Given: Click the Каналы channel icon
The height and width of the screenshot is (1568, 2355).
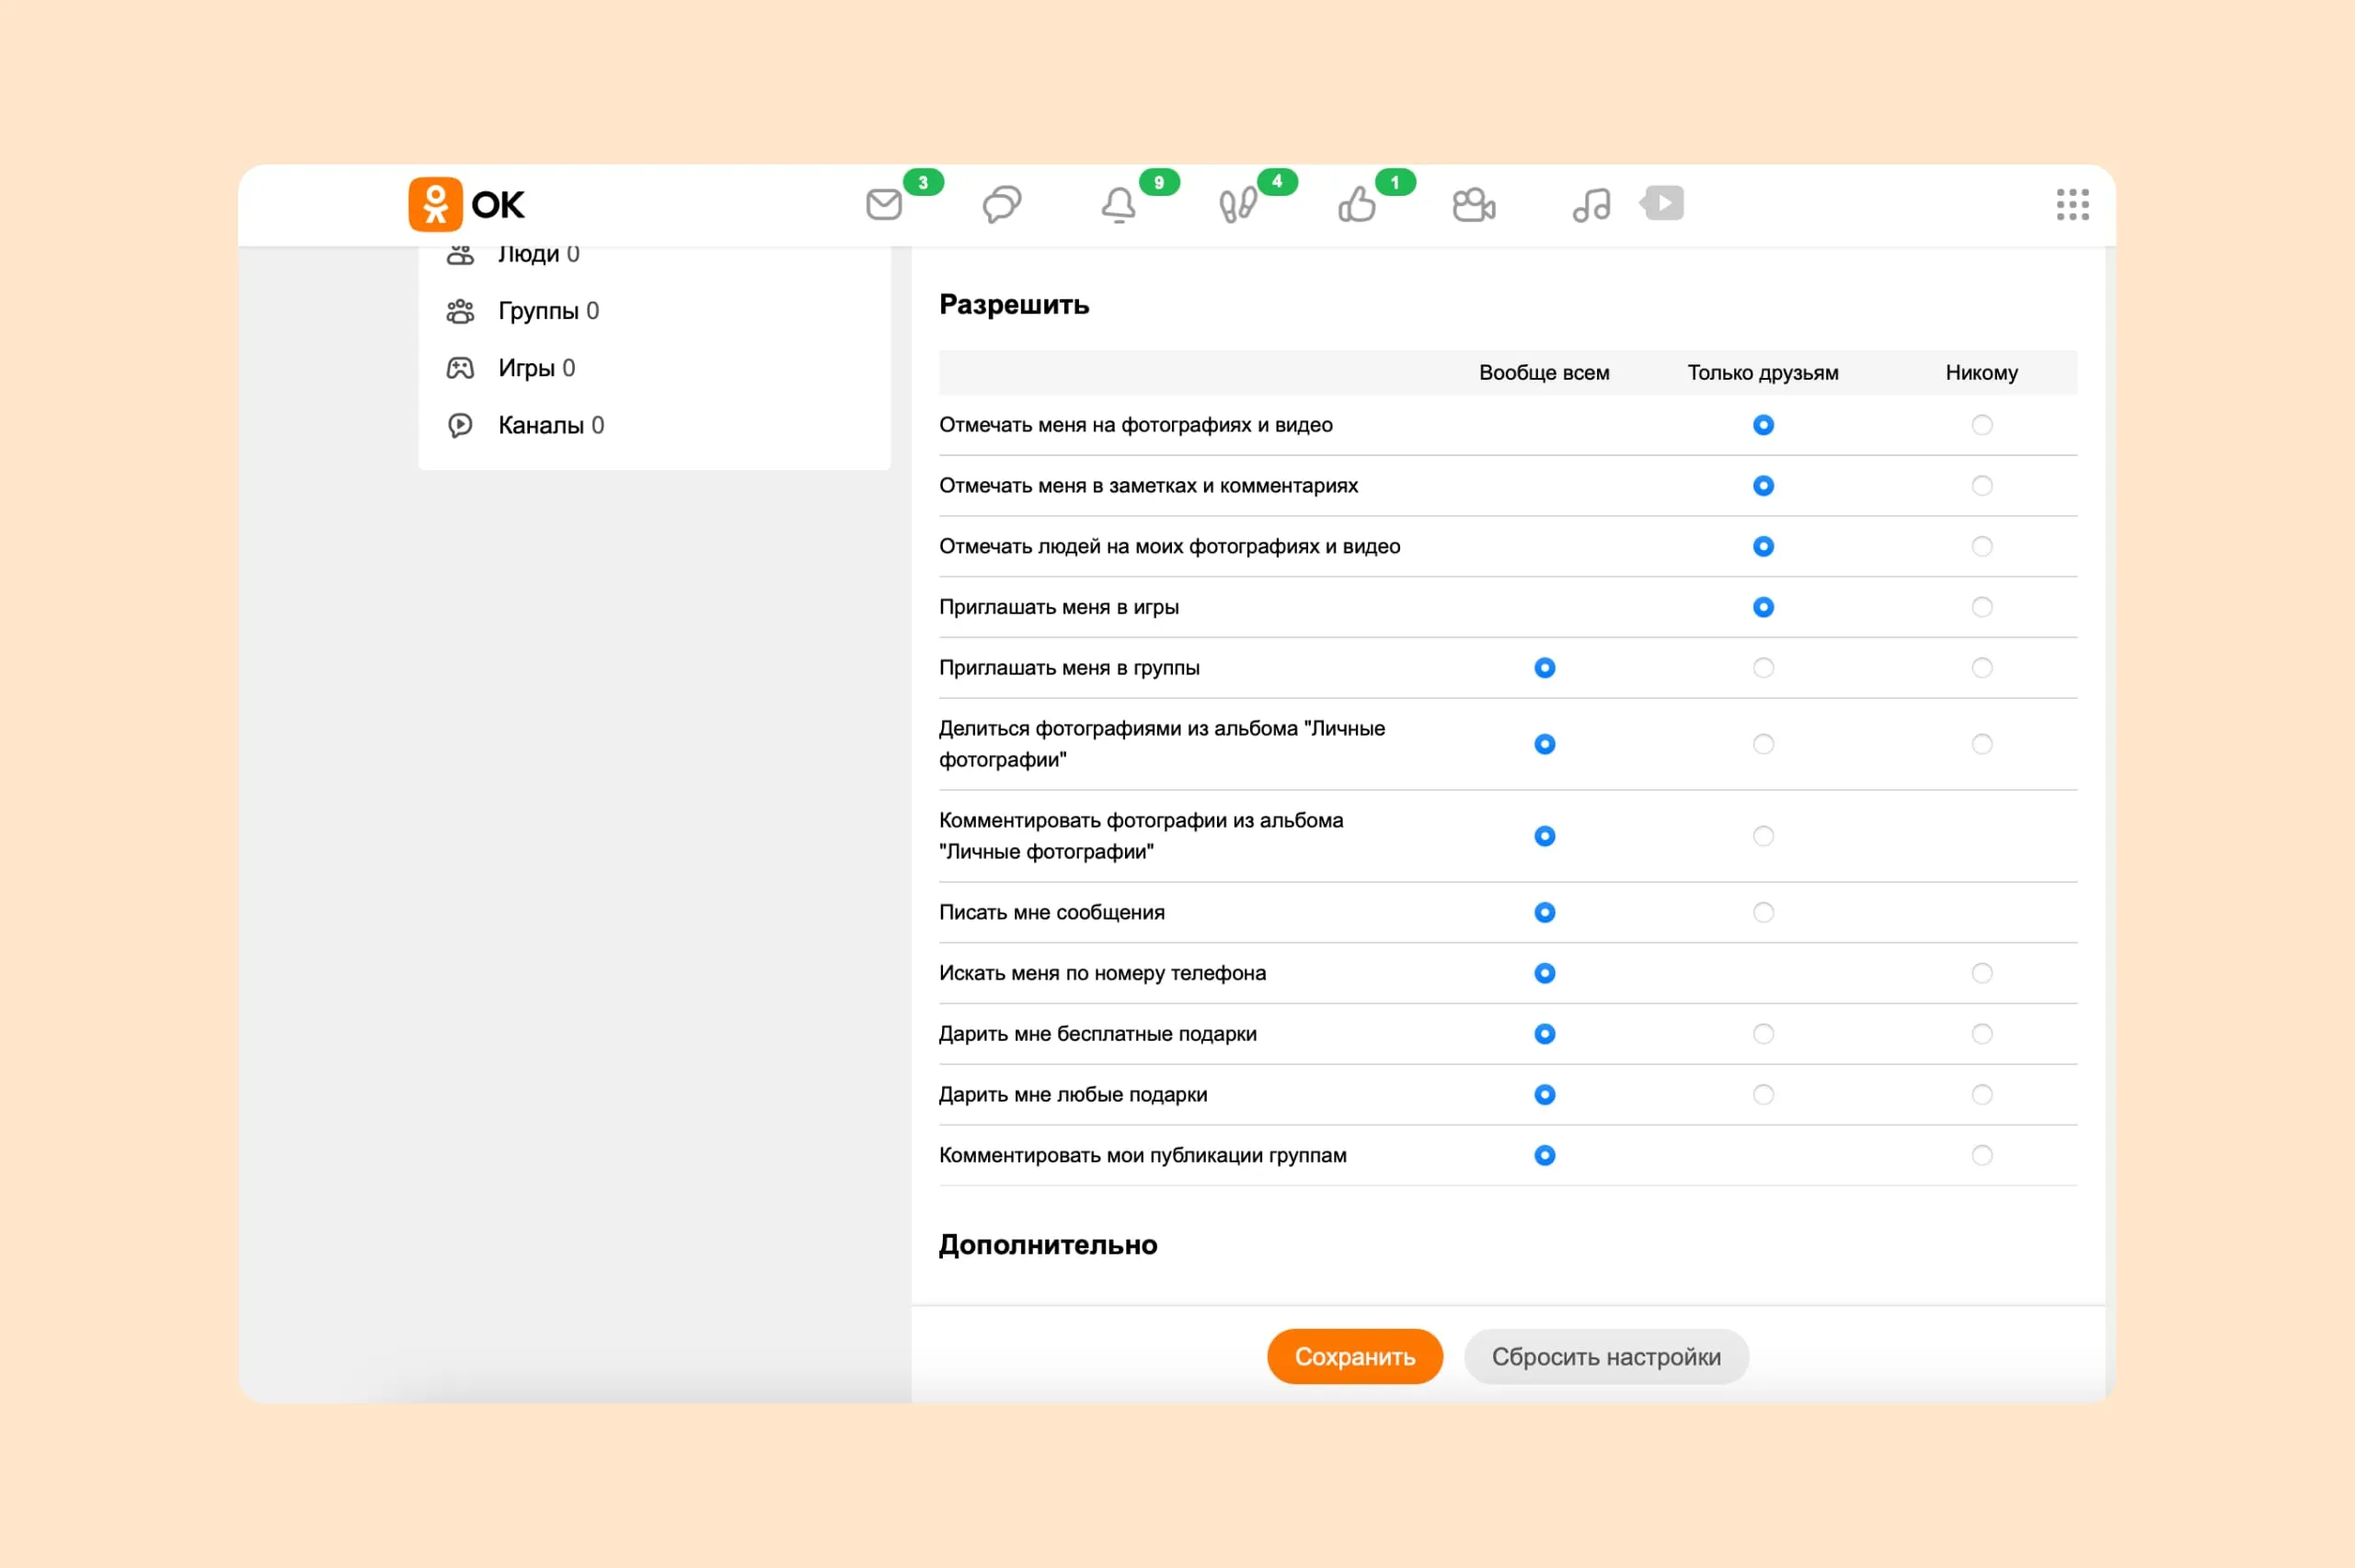Looking at the screenshot, I should tap(460, 425).
